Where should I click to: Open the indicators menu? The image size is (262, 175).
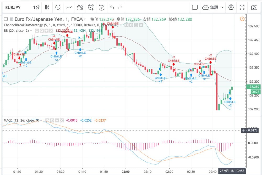coord(69,8)
